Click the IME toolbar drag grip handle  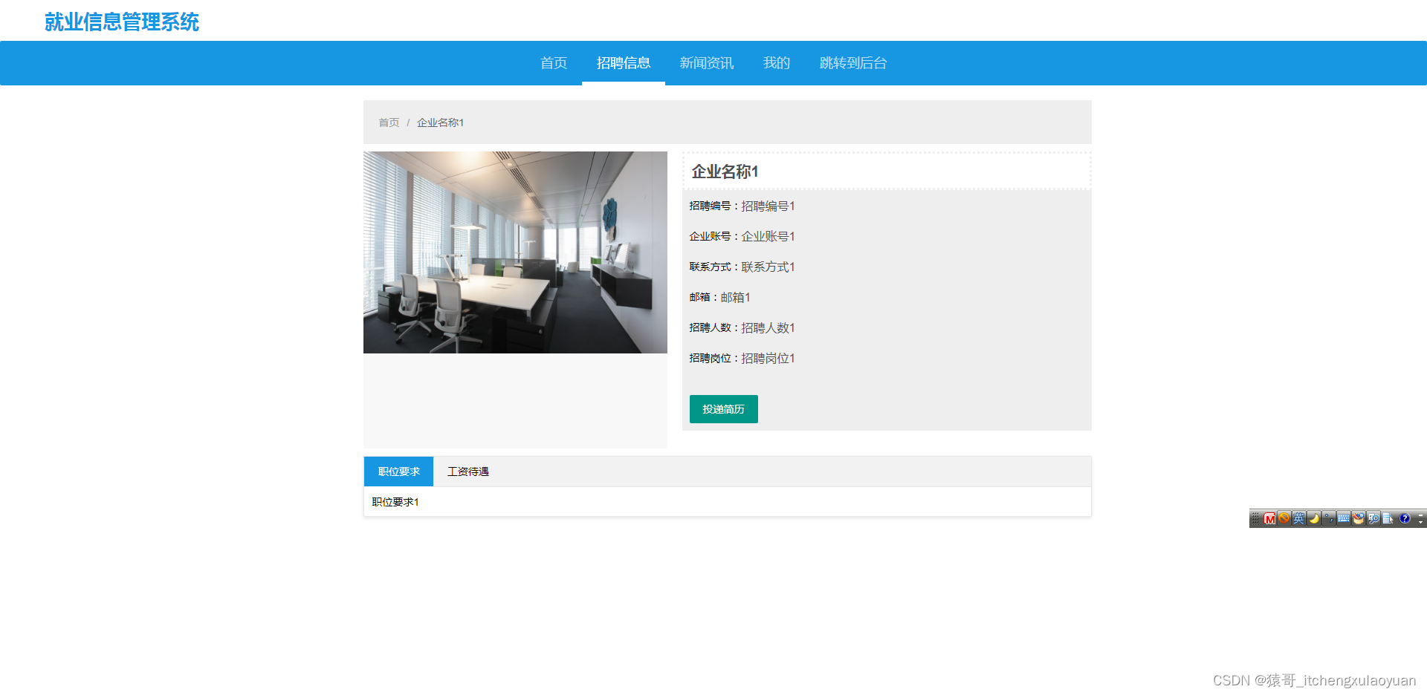(1255, 518)
